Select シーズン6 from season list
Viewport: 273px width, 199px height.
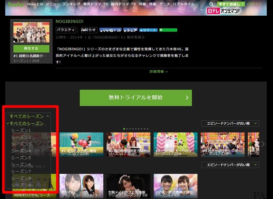pyautogui.click(x=21, y=164)
